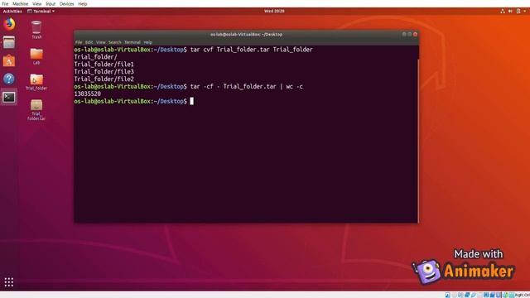
Task: Click the network status icon in top bar
Action: [x=503, y=11]
